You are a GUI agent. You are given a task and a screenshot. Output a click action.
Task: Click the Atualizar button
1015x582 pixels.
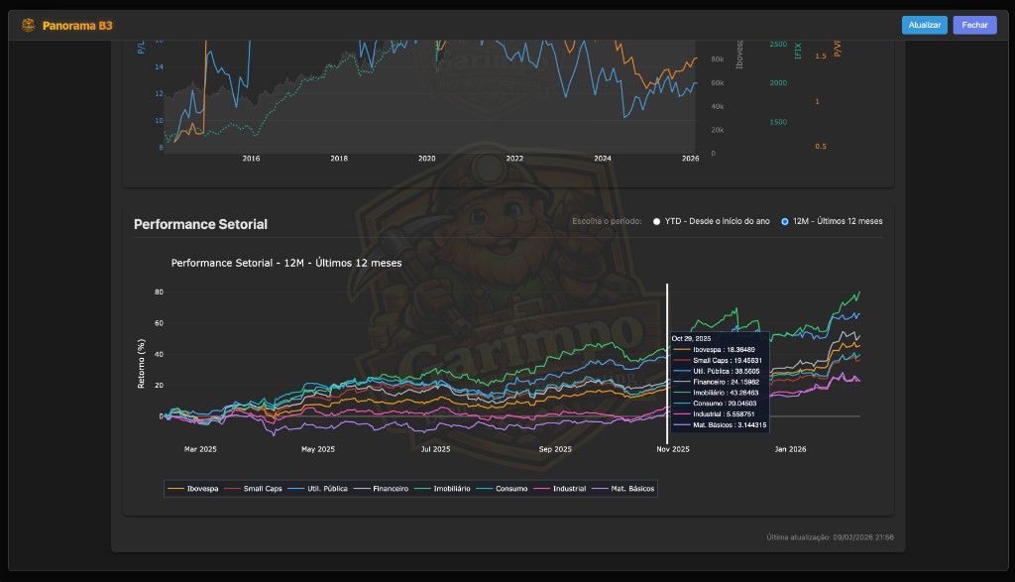tap(924, 25)
